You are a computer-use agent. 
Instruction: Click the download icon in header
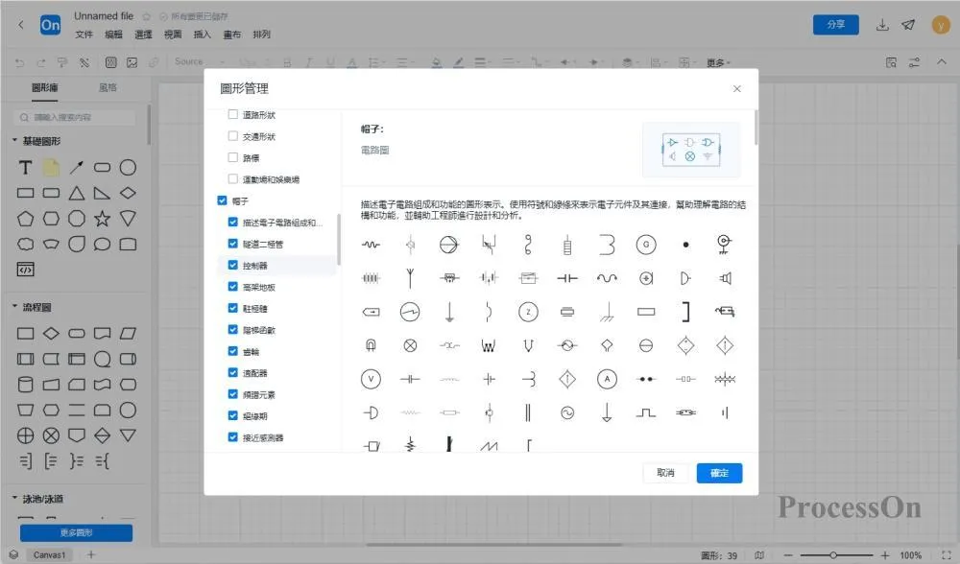[x=882, y=25]
